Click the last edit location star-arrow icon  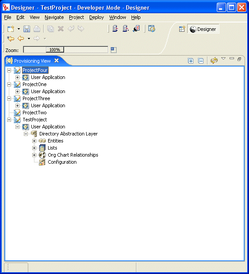point(10,38)
